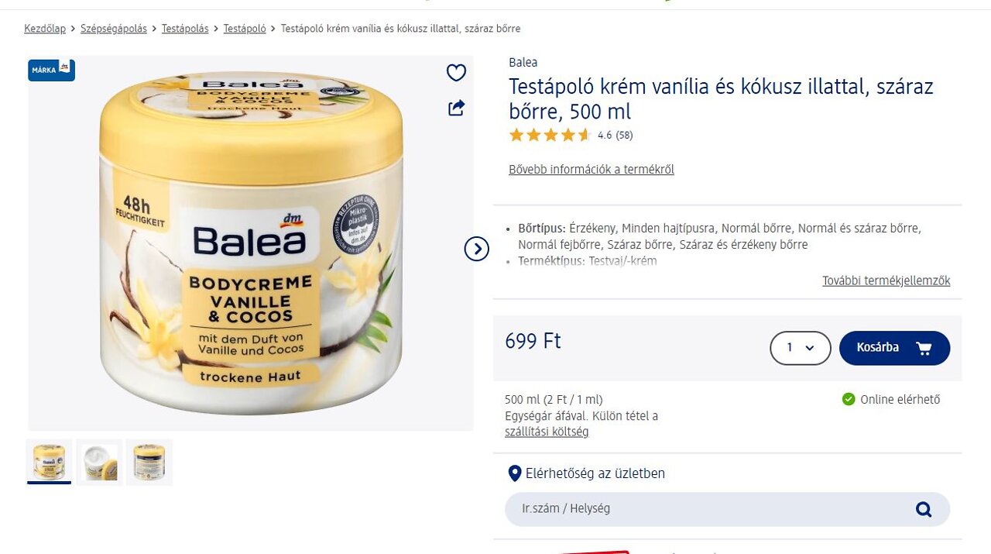
Task: Click the location pin icon
Action: pos(514,473)
